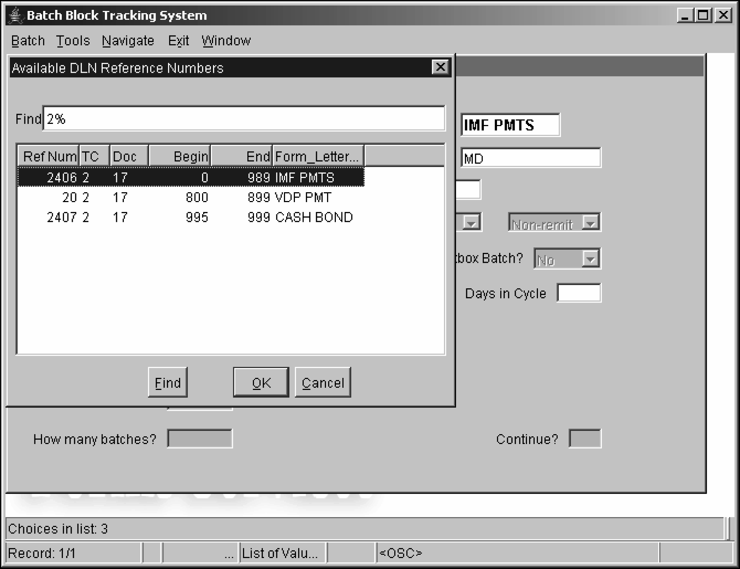Screen dimensions: 740x569
Task: Confirm selection with the OK button
Action: point(261,383)
